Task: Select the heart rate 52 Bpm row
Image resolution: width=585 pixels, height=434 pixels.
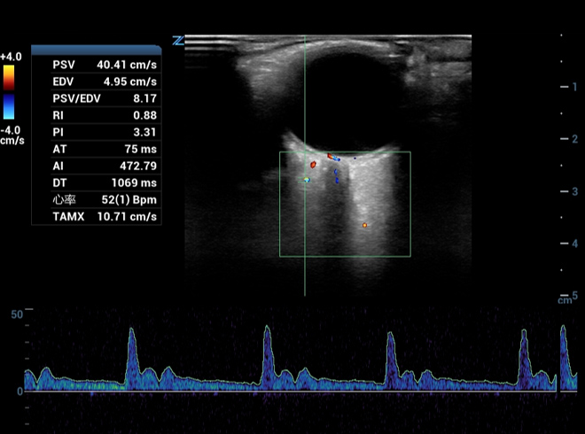Action: (96, 199)
